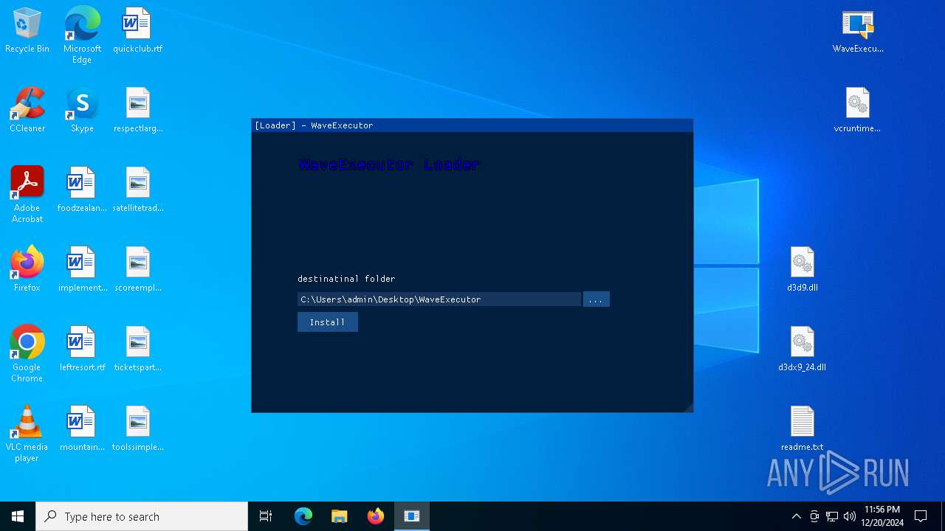Select the CCleaner desktop shortcut
The height and width of the screenshot is (531, 945).
pyautogui.click(x=27, y=111)
